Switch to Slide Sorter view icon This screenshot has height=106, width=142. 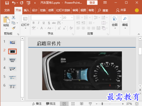[73, 104]
